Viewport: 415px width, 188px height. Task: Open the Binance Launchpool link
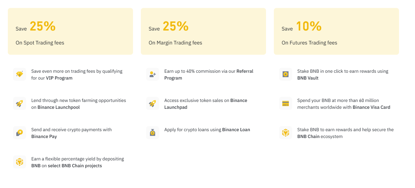(x=59, y=107)
